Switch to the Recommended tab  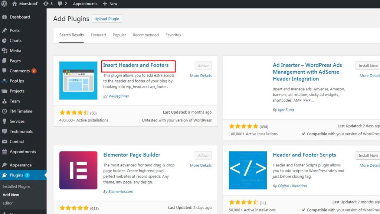(145, 35)
